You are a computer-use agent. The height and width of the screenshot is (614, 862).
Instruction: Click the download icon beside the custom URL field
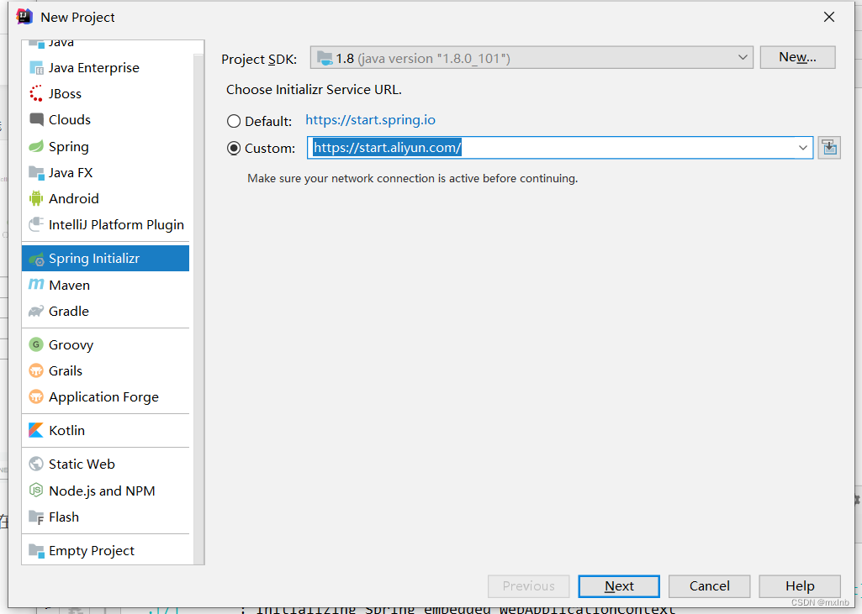(829, 148)
